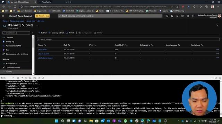Go to Resource groups breadcrumb
This screenshot has height=124, width=222.
click(17, 21)
